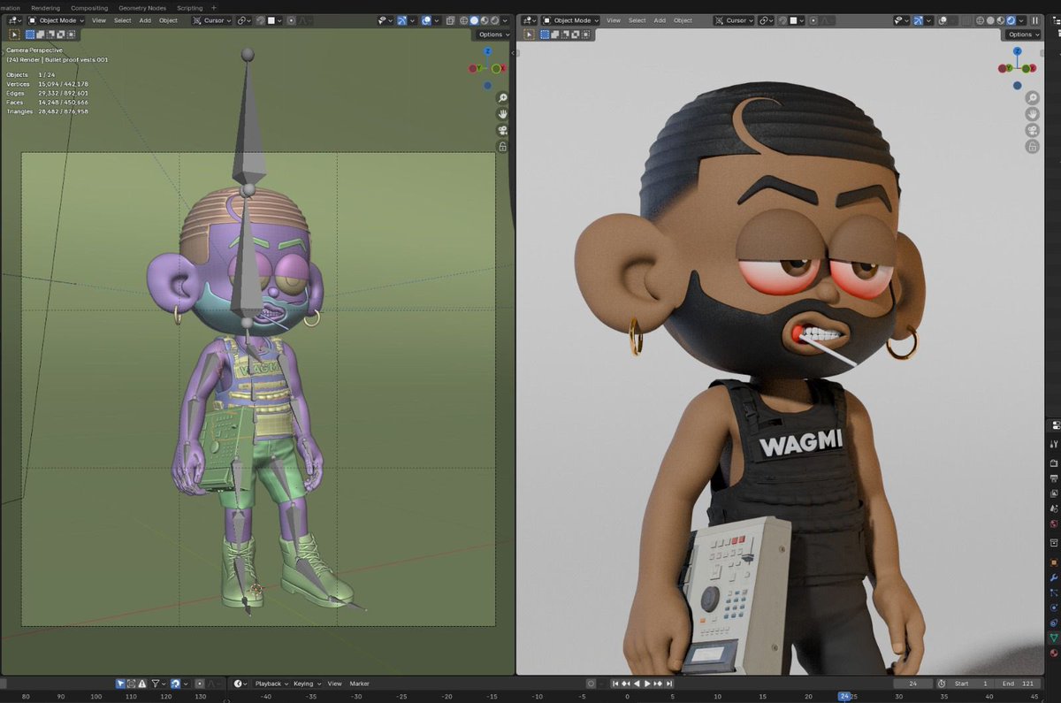Open modifier wrench properties tab icon

click(1054, 577)
